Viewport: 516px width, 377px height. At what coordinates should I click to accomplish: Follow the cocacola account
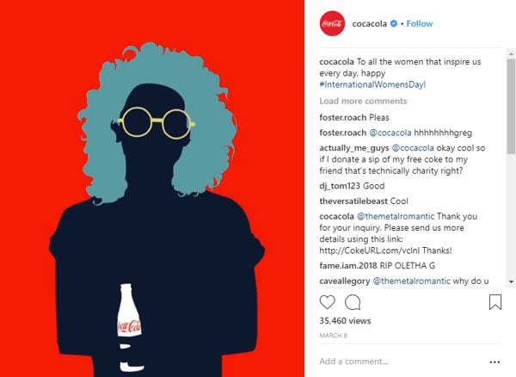click(420, 24)
